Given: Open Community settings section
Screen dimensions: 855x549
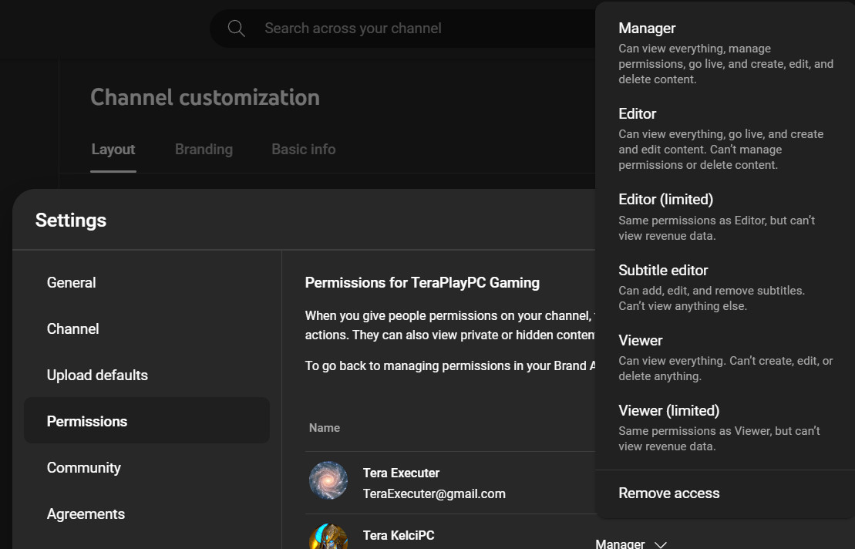Looking at the screenshot, I should [x=146, y=468].
